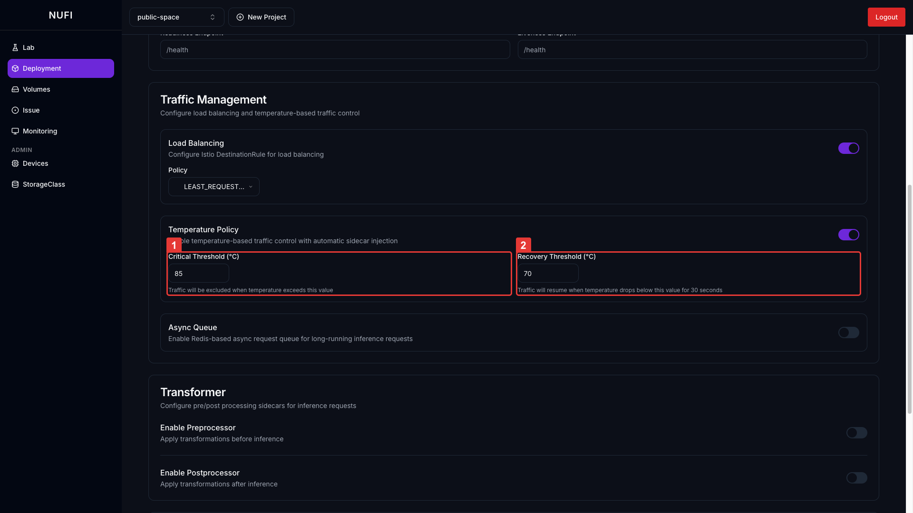Click the NUFI logo link
This screenshot has width=913, height=513.
coord(61,15)
